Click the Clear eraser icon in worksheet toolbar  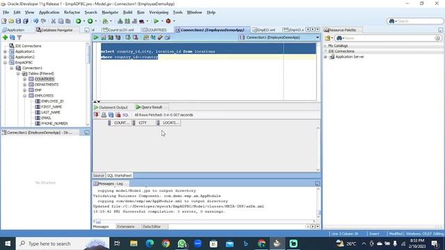point(160,37)
